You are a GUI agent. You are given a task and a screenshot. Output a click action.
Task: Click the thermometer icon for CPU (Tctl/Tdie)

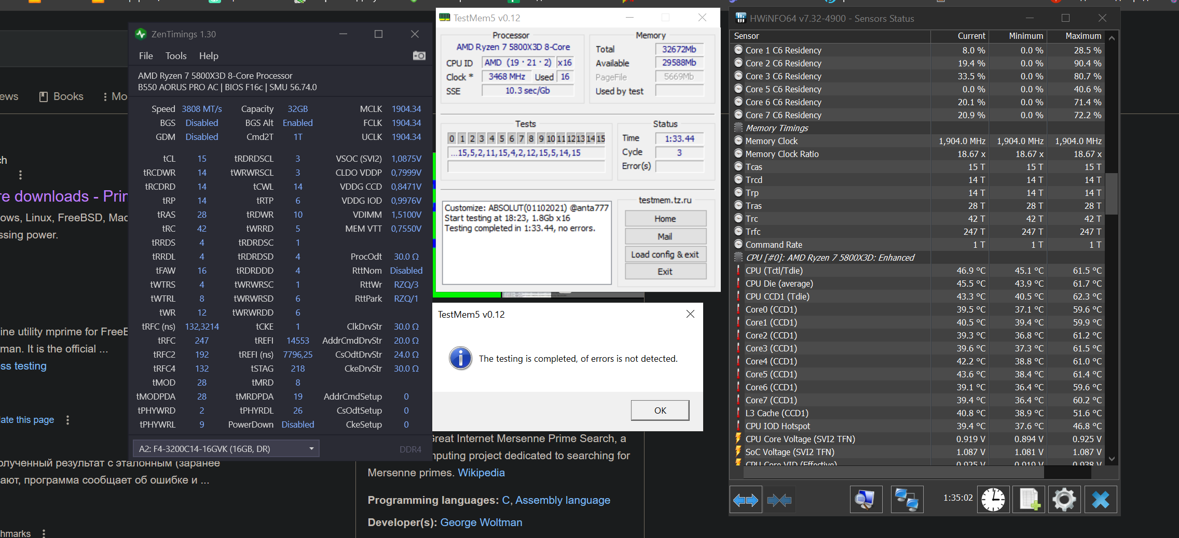[x=738, y=271]
